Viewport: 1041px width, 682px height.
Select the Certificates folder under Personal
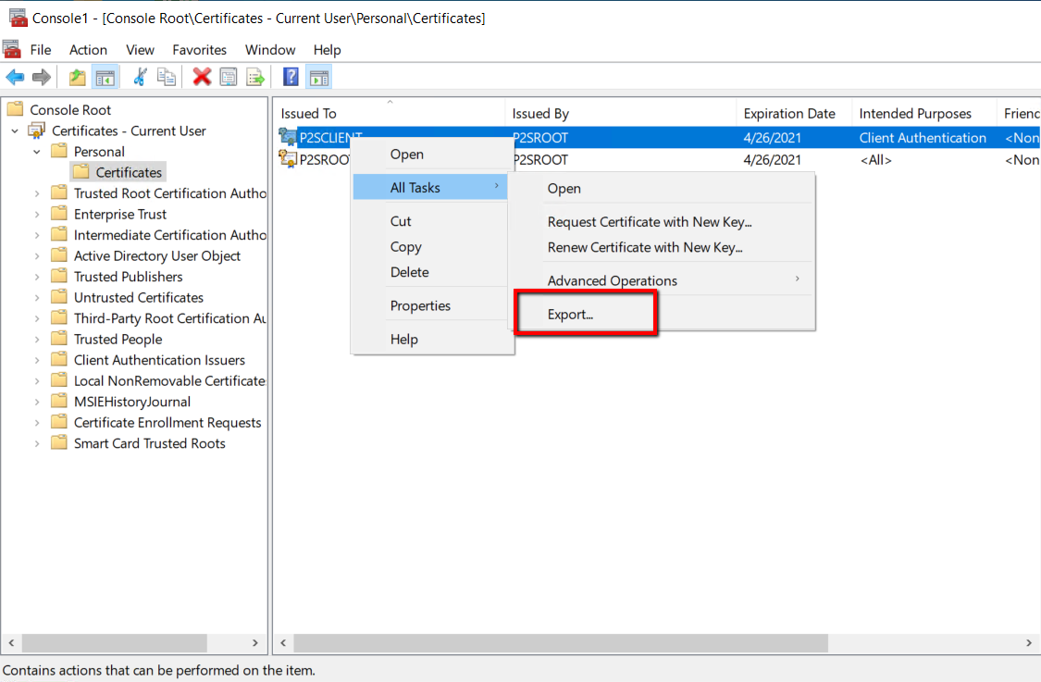[118, 172]
